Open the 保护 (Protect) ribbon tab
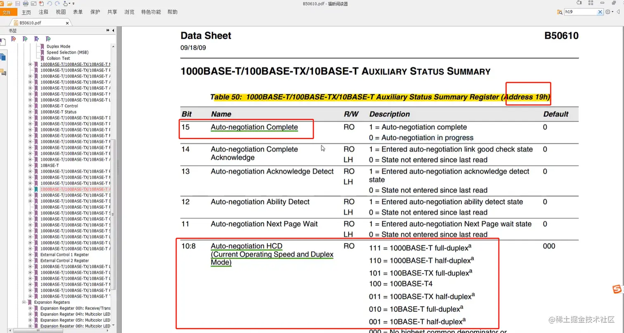 95,12
